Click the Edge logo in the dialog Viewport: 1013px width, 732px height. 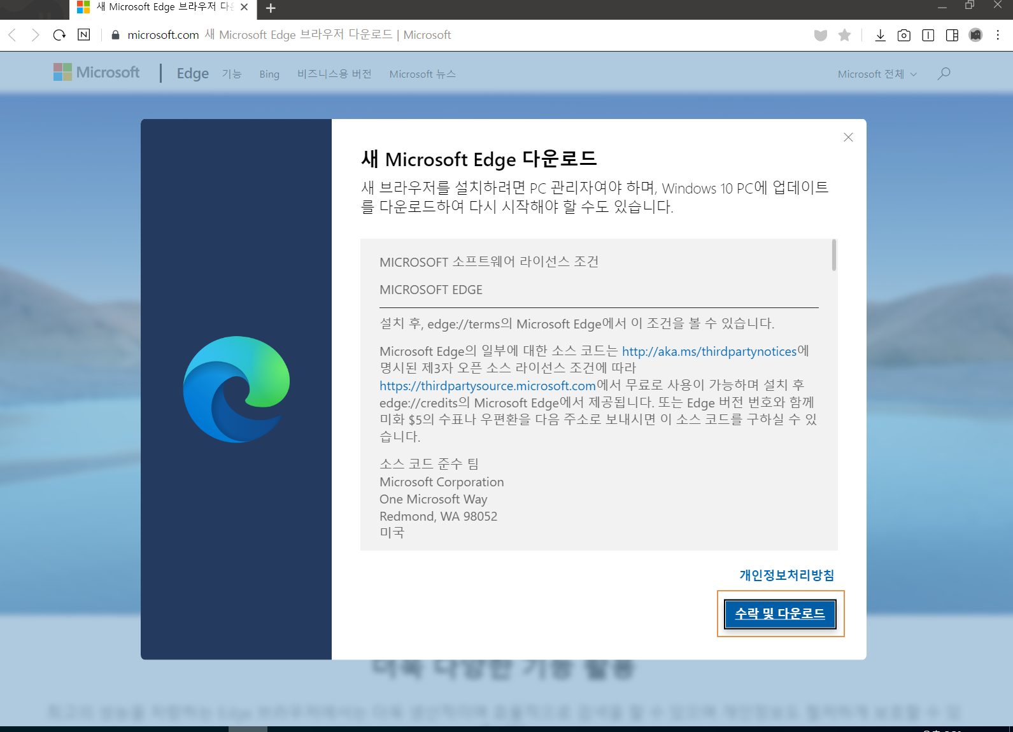(x=236, y=389)
